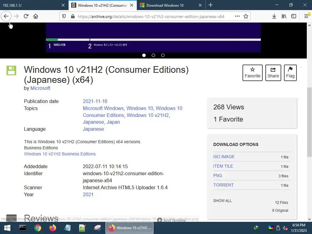This screenshot has height=234, width=312.
Task: Click the colorful display tray icon
Action: pyautogui.click(x=271, y=228)
